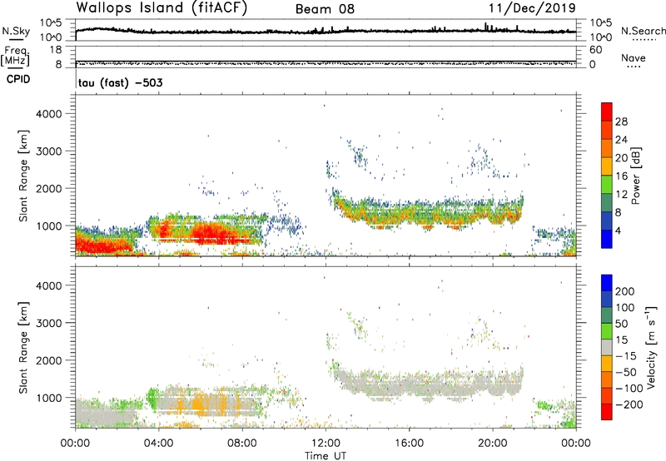The image size is (666, 461).
Task: Click the "200" Velocity colorbar tick label
Action: click(x=625, y=291)
